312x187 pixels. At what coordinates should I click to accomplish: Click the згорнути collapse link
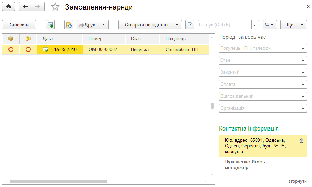click(298, 181)
